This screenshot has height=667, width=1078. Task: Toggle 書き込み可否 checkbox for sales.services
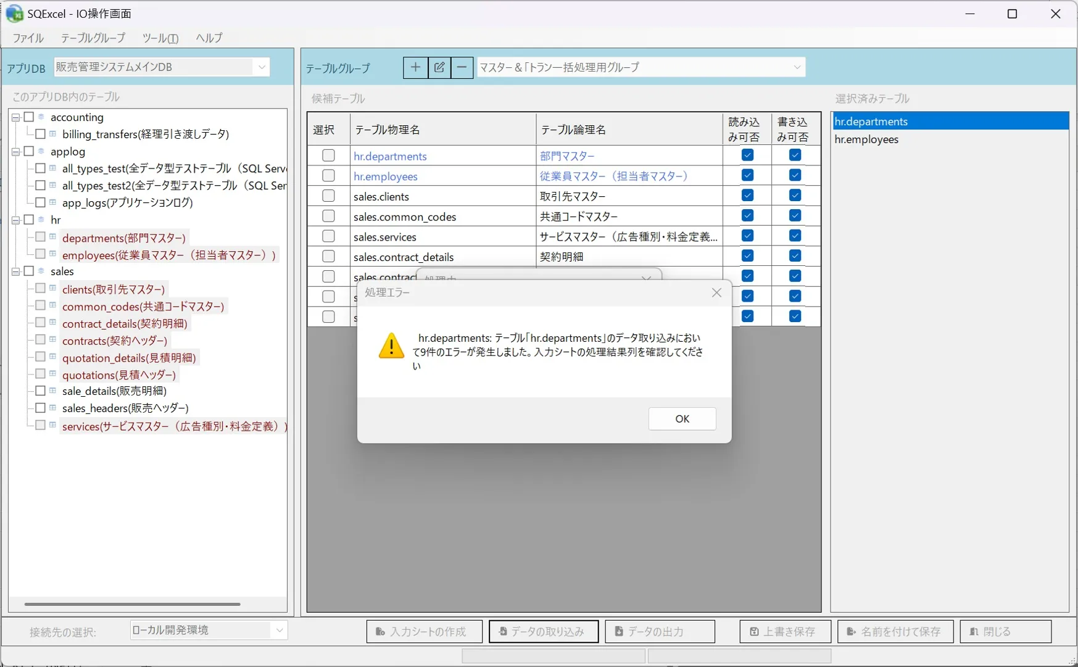pyautogui.click(x=795, y=236)
